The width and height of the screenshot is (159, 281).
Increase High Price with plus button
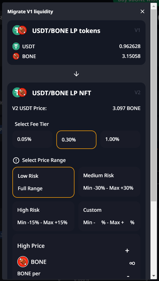(127, 251)
